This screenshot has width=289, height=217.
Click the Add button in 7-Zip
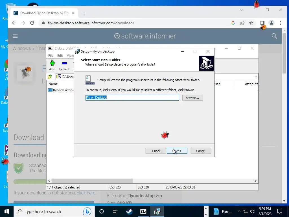coord(52,66)
